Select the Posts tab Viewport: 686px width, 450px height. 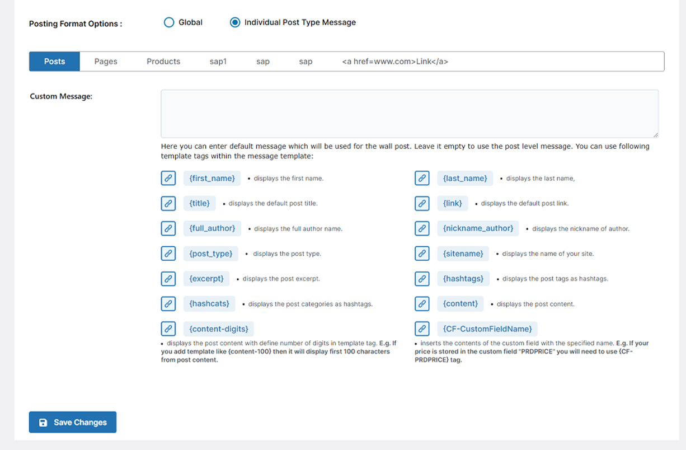pyautogui.click(x=54, y=61)
